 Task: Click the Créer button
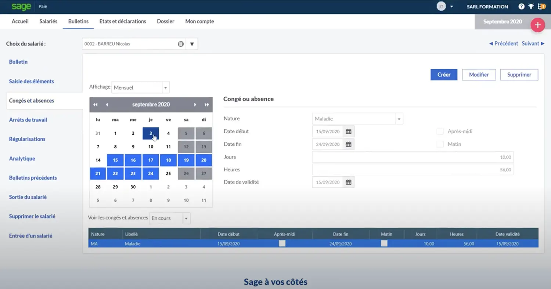tap(444, 75)
